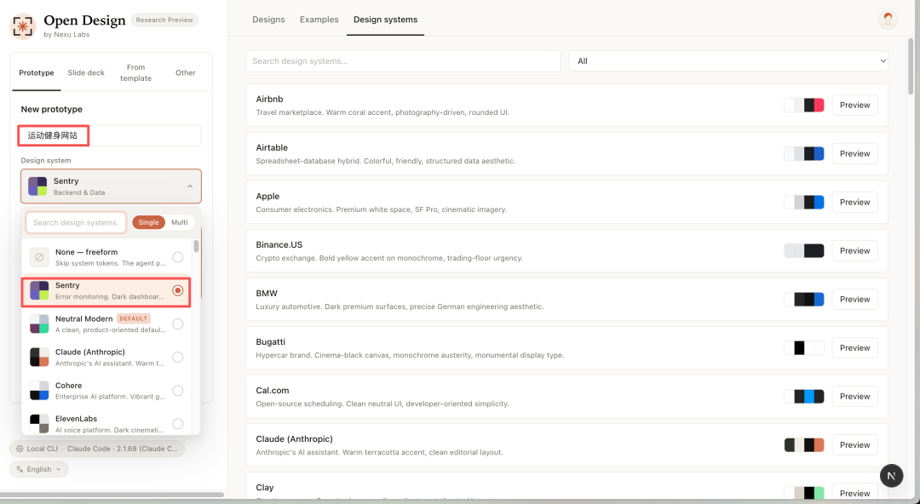
Task: Collapse the Sentry design system dropdown
Action: pos(111,186)
